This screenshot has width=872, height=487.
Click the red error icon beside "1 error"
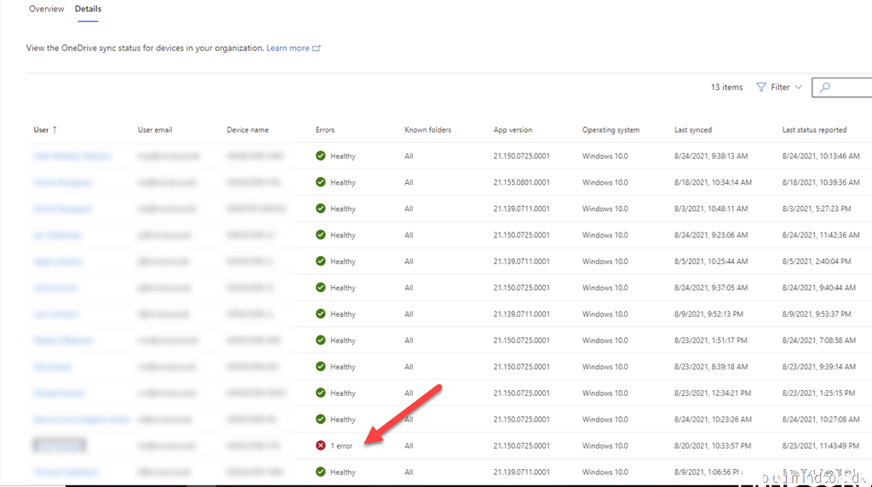(x=321, y=445)
